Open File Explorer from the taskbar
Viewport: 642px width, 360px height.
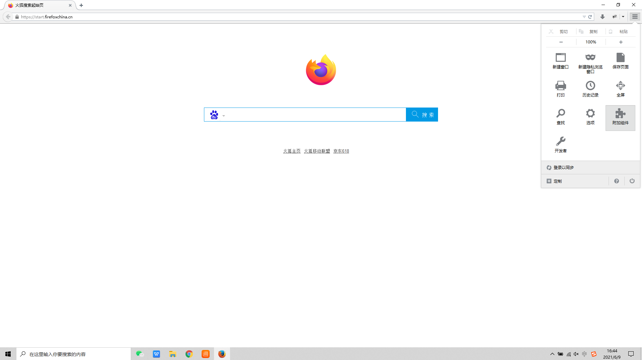point(173,354)
